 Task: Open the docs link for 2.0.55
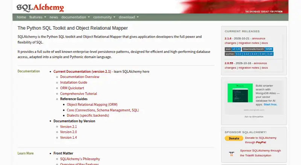[x=265, y=68]
